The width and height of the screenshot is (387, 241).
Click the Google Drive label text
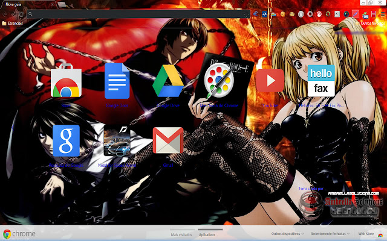[168, 105]
